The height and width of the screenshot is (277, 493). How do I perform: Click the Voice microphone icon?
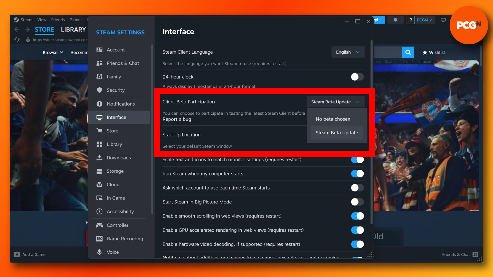coord(99,252)
